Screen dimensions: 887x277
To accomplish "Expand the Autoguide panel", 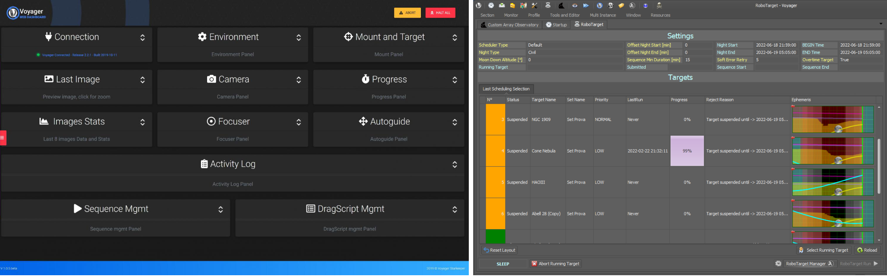I will tap(455, 122).
